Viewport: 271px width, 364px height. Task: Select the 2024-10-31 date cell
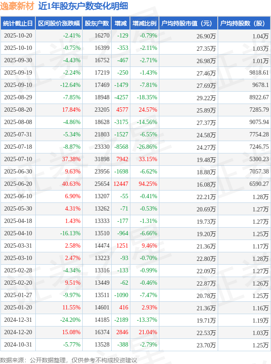(18, 345)
